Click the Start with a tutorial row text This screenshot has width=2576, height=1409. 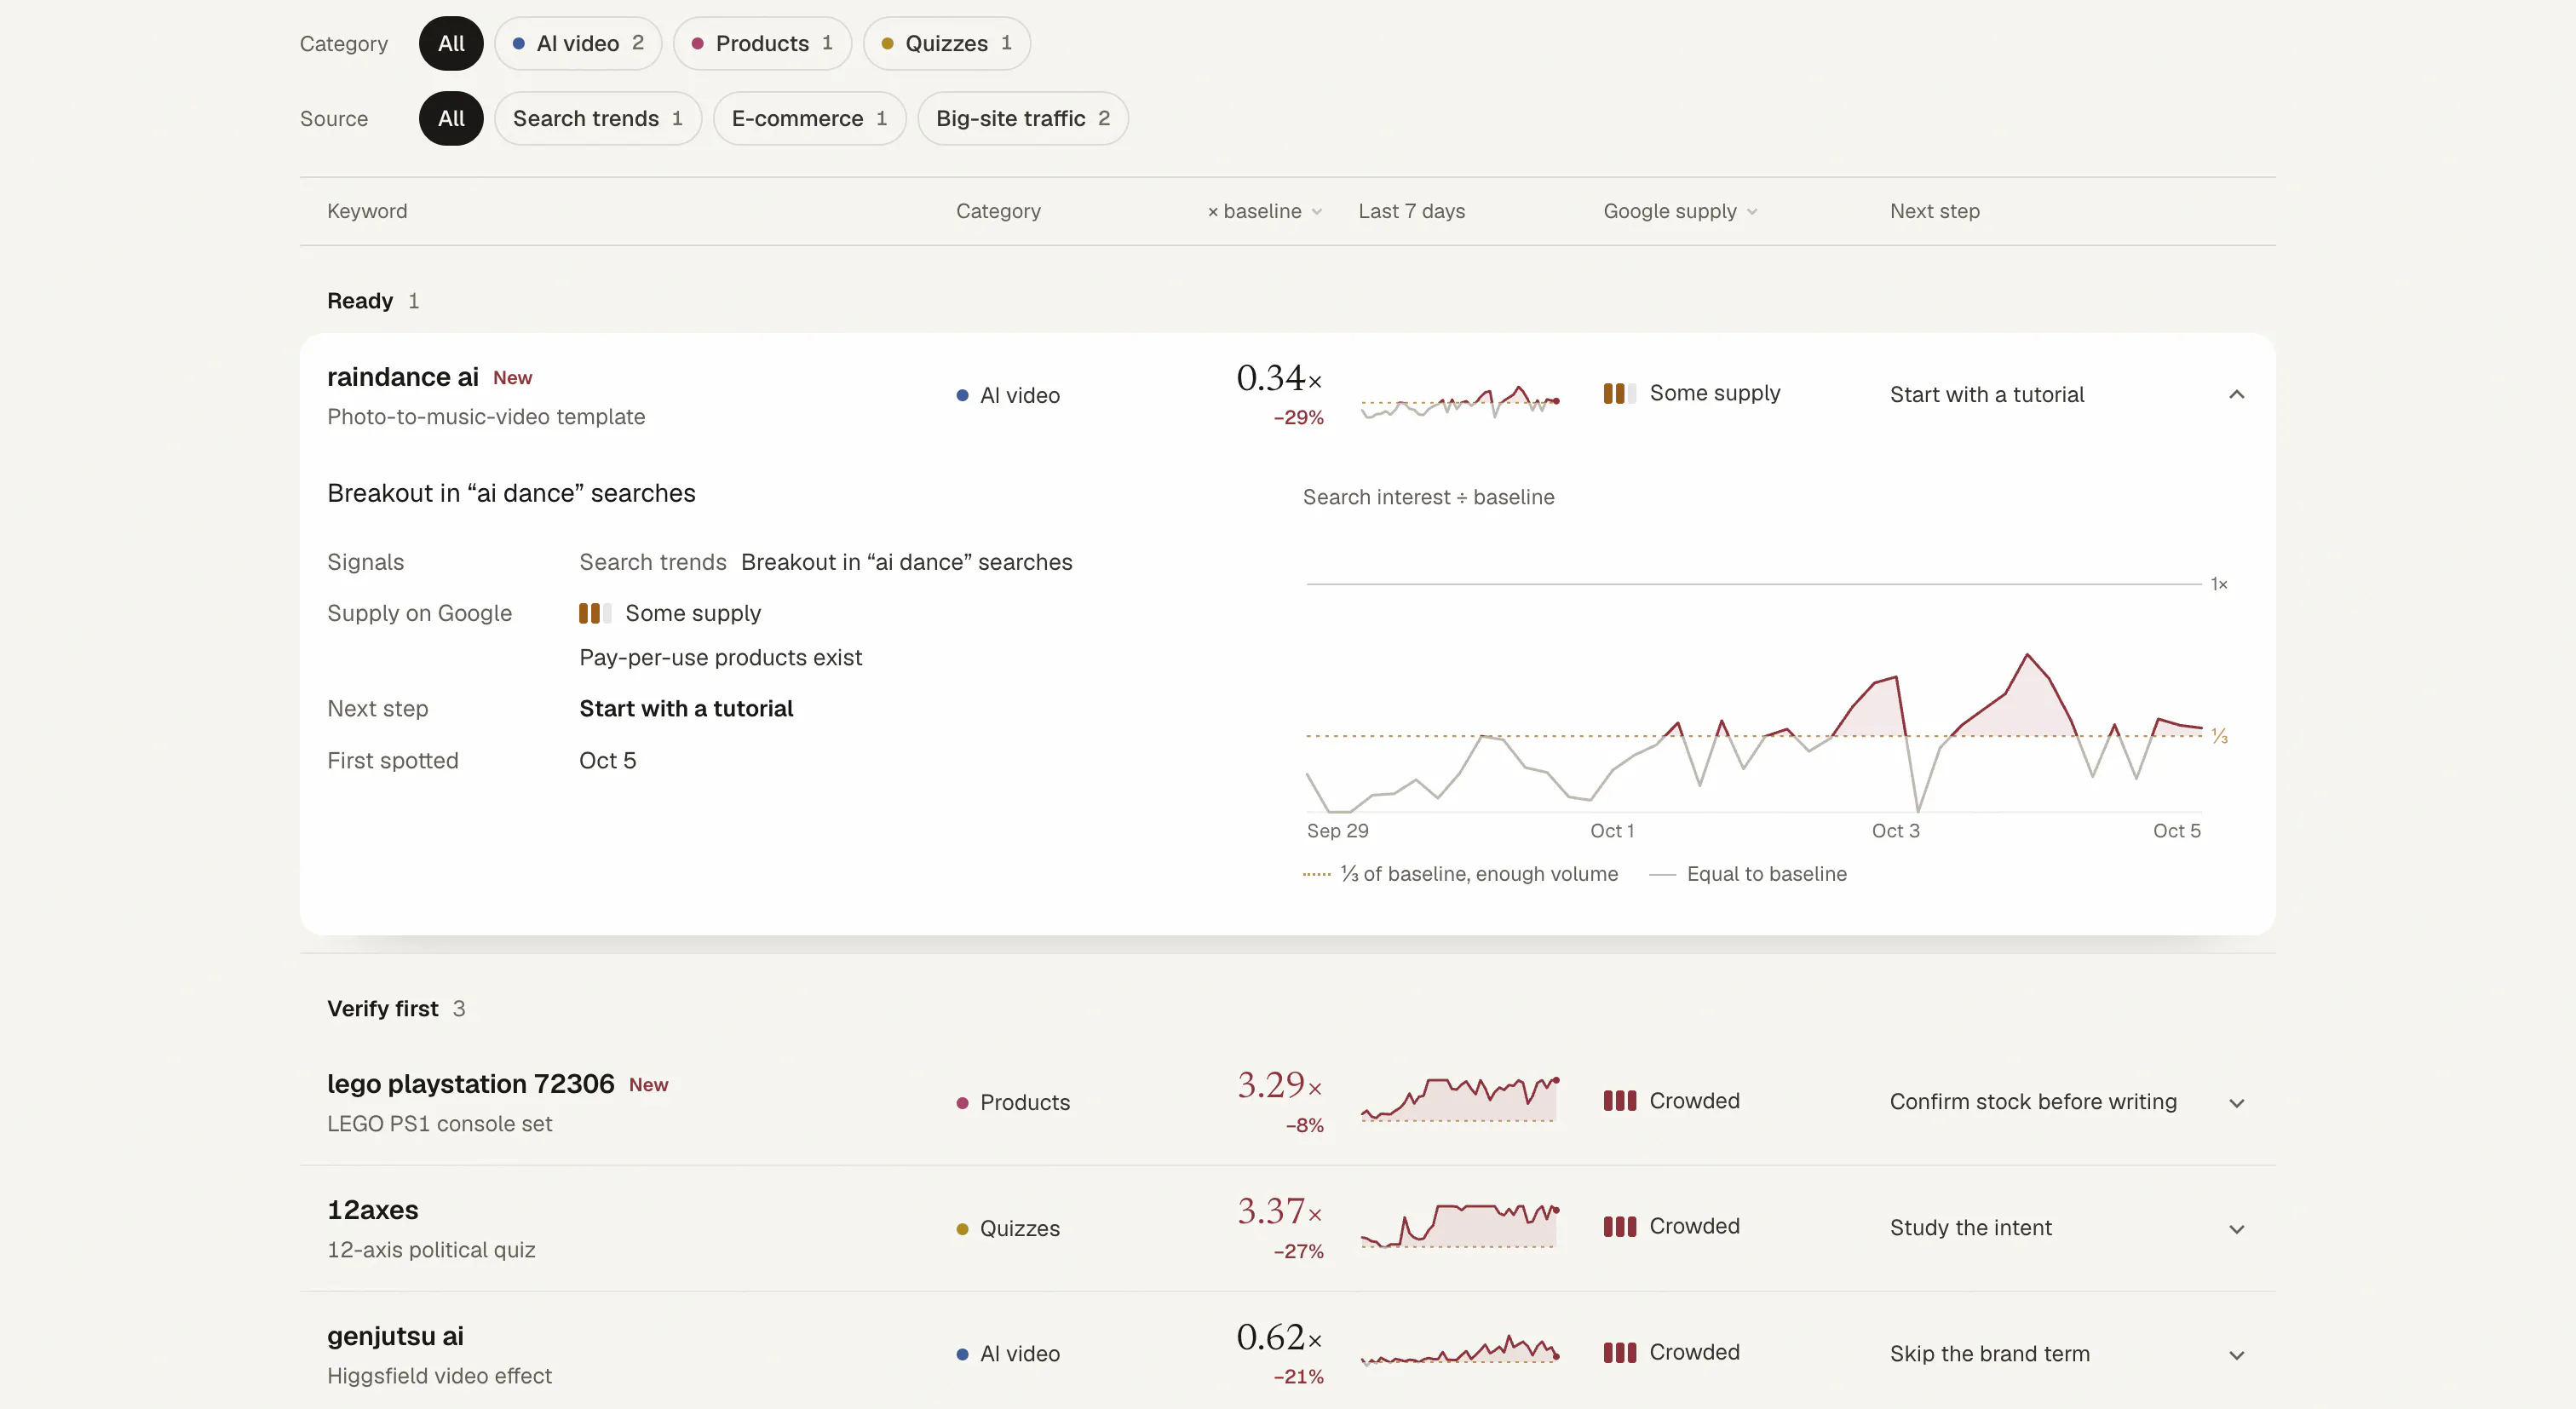coord(1986,394)
